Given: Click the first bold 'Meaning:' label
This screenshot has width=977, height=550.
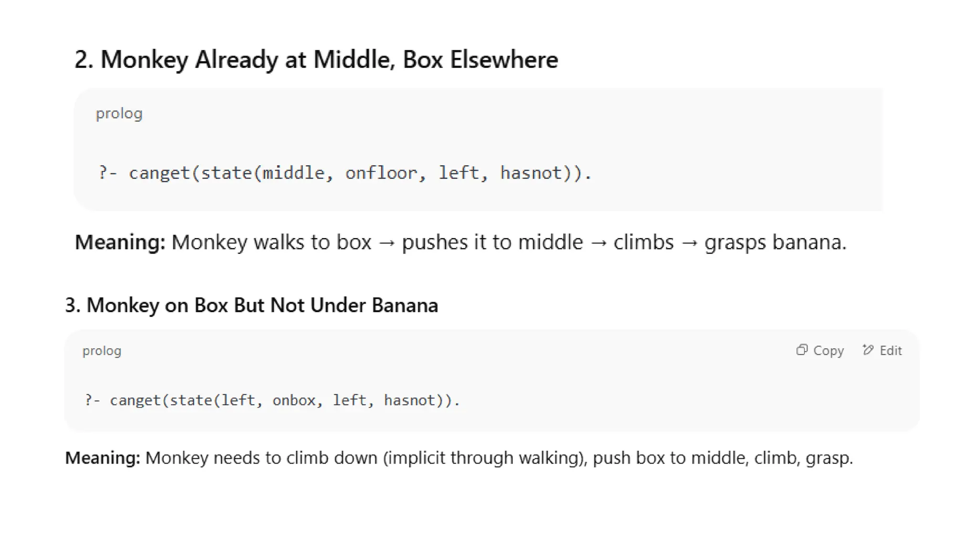Looking at the screenshot, I should click(120, 242).
